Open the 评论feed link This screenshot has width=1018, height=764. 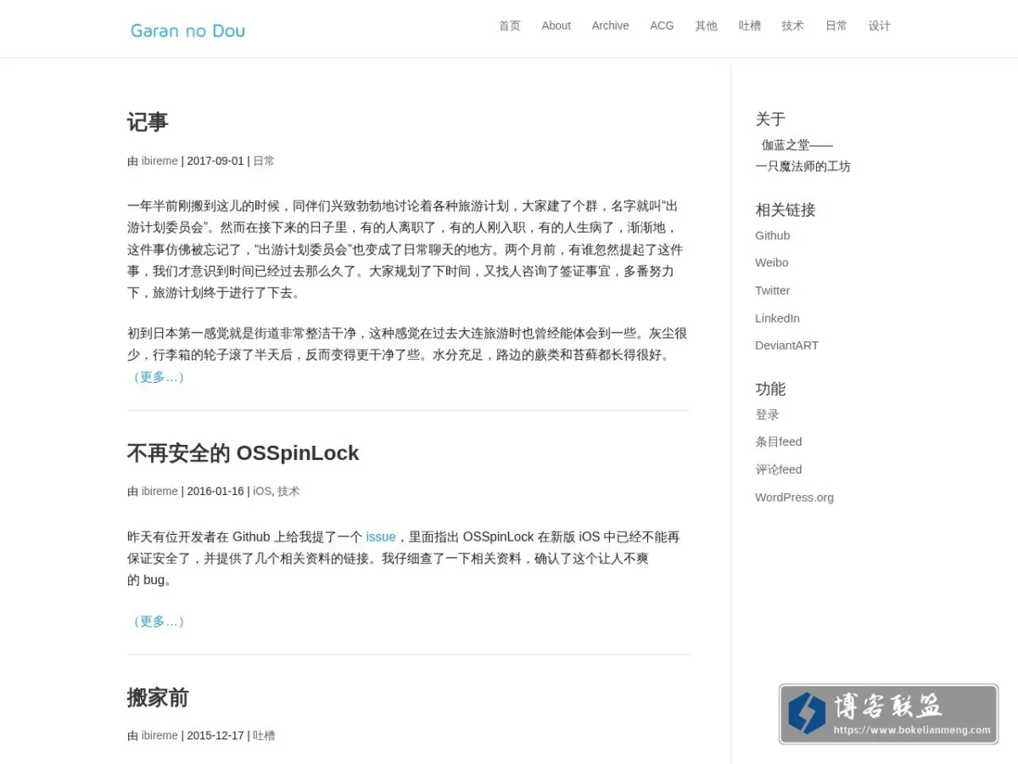pos(779,469)
